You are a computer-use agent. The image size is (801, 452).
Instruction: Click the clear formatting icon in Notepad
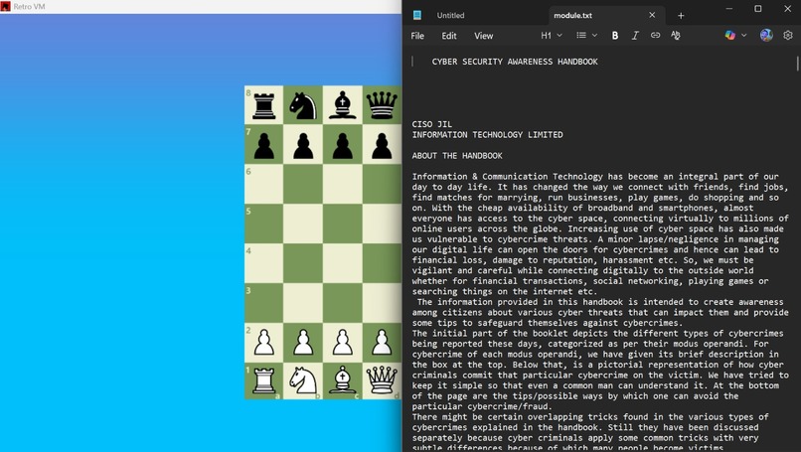(x=676, y=35)
